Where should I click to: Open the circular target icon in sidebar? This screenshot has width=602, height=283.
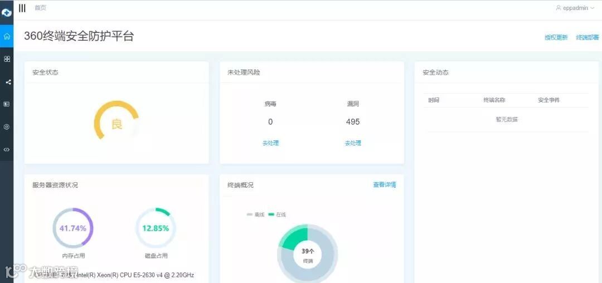click(x=7, y=127)
